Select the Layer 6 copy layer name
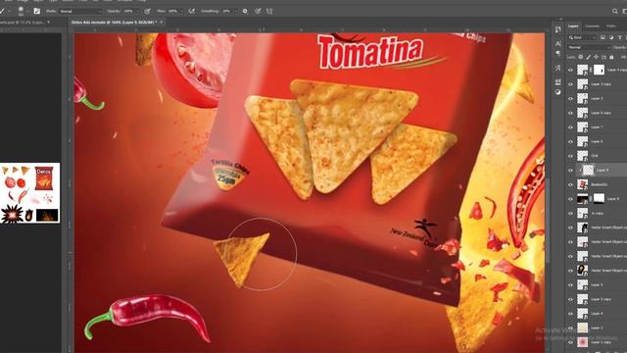Screen dimensions: 627x353 click(601, 113)
